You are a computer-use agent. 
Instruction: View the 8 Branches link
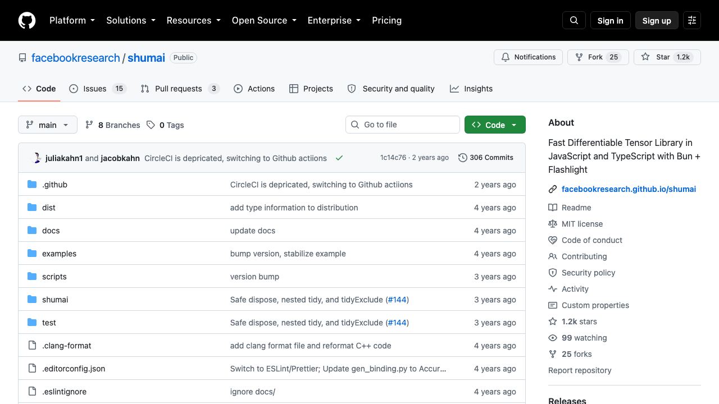112,125
